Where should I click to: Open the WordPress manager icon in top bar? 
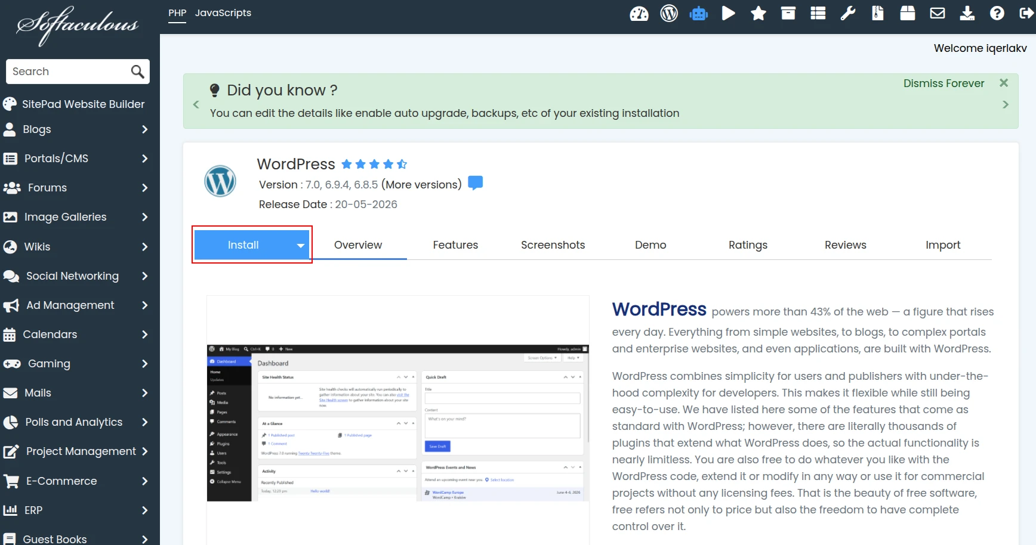coord(669,13)
